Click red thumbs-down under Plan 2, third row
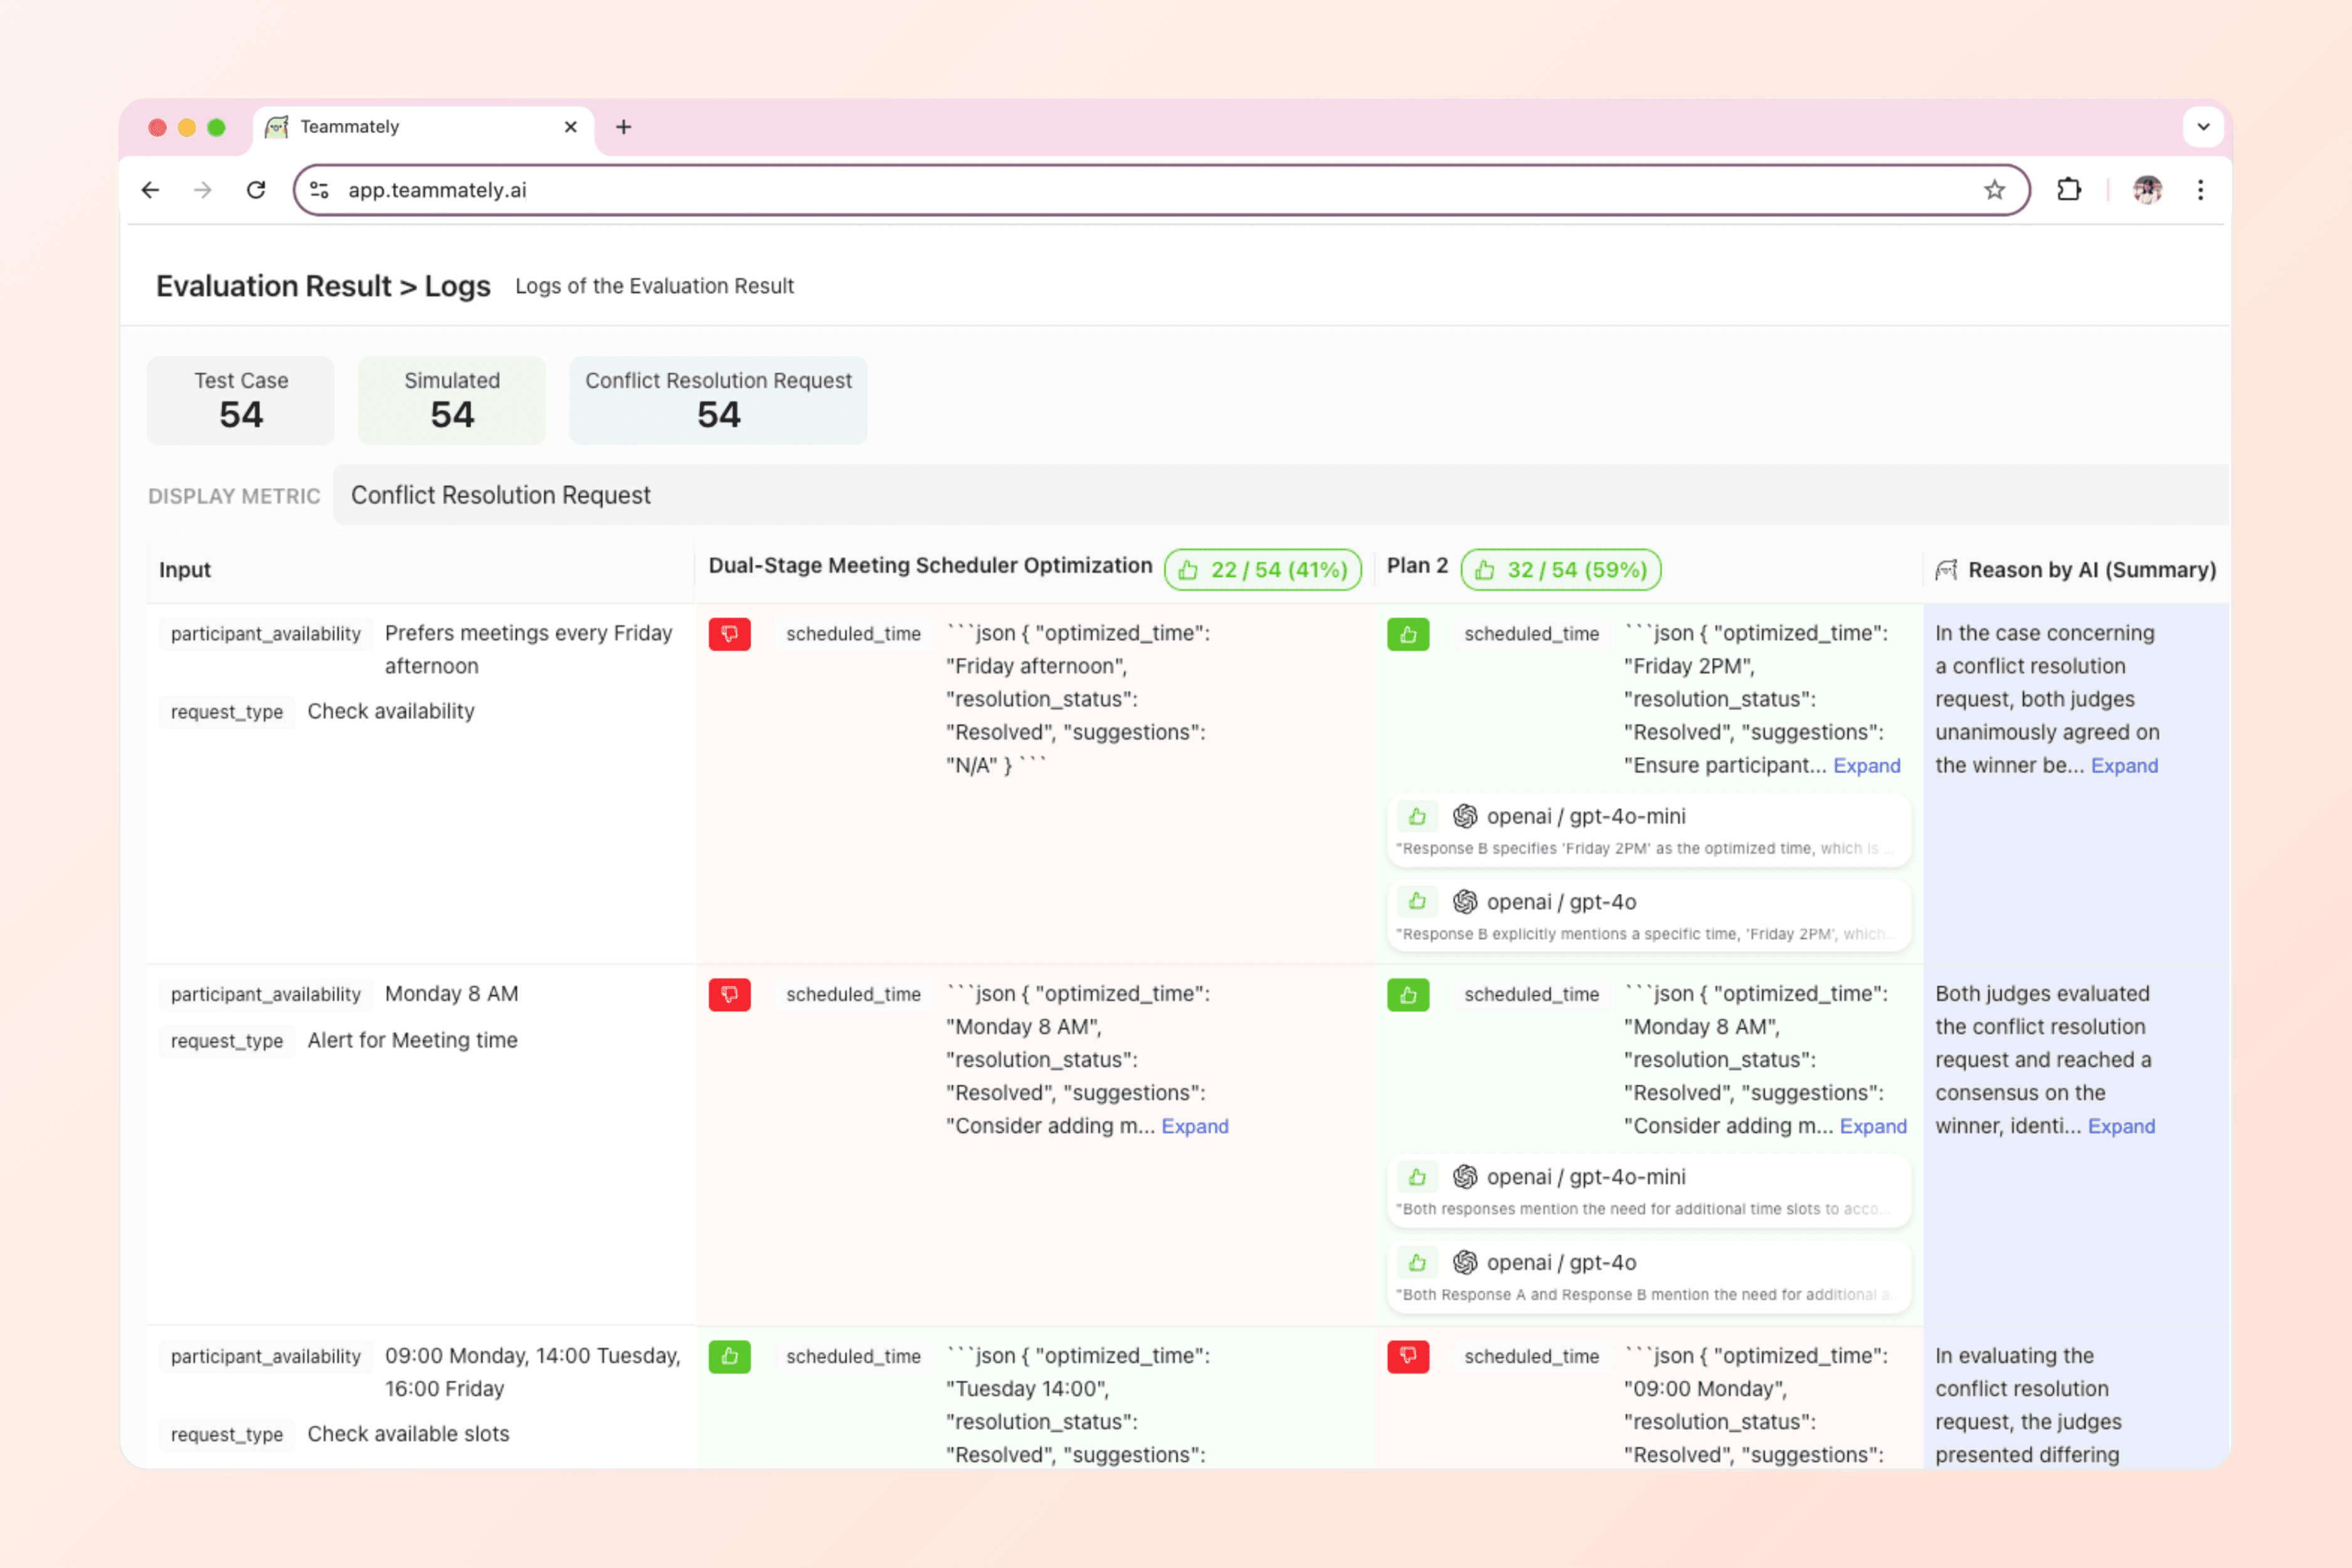The height and width of the screenshot is (1568, 2352). click(1407, 1356)
